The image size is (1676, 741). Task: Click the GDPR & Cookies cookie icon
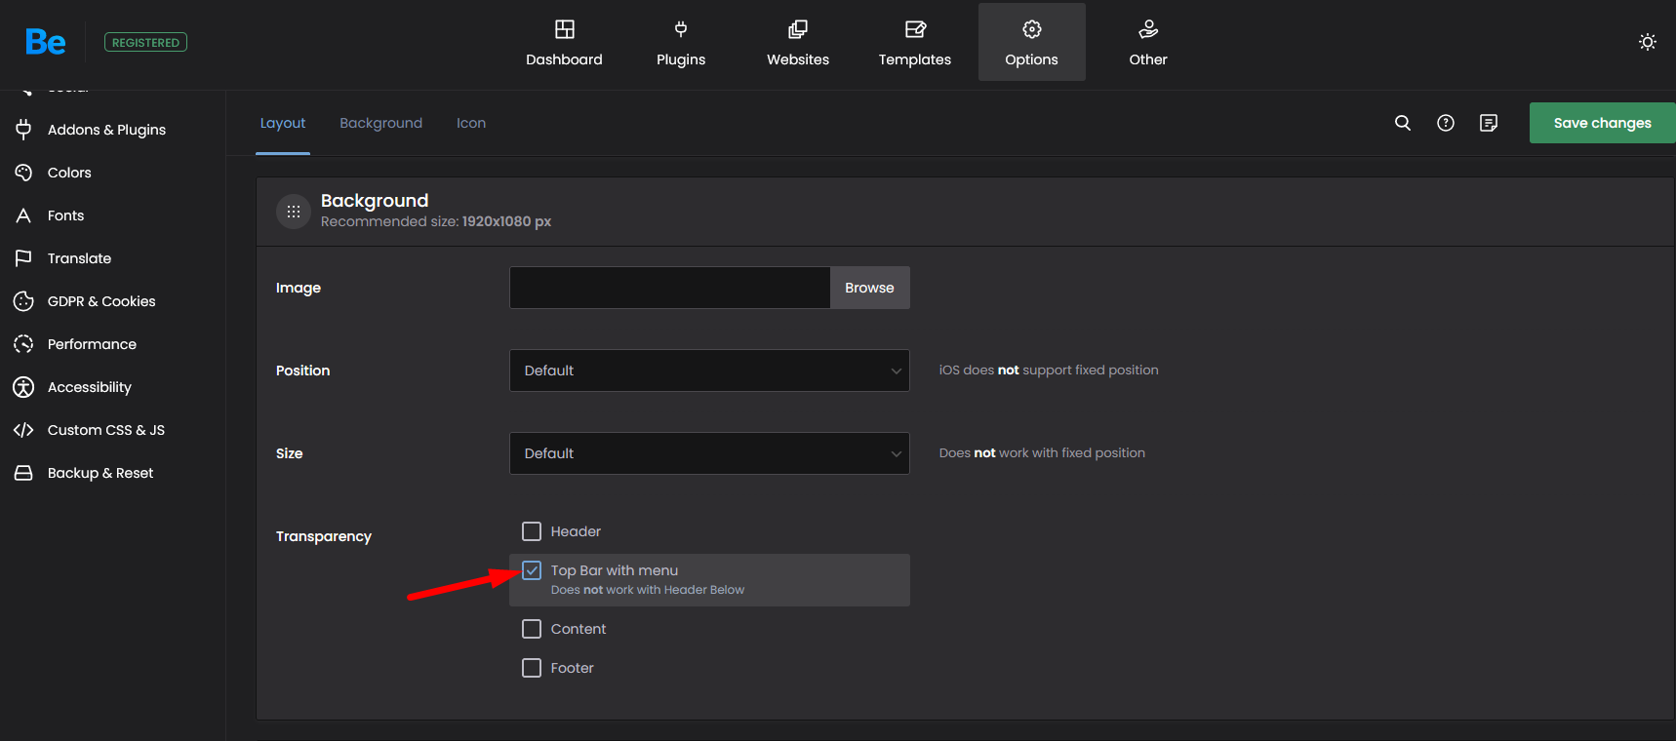(23, 301)
